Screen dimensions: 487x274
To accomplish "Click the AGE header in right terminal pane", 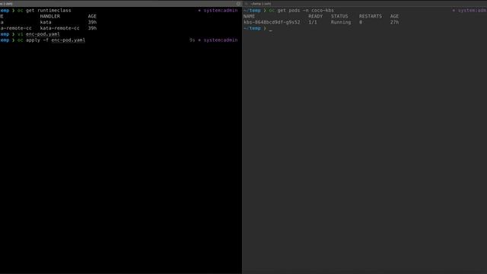I will pyautogui.click(x=394, y=16).
